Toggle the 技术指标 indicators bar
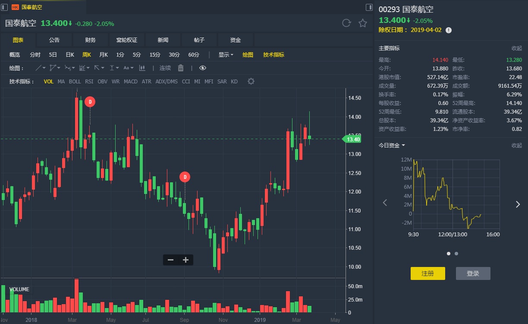 point(273,55)
